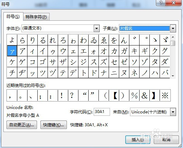This screenshot has height=148, width=183.
Task: Pick the katakana ト symbol
Action: pyautogui.click(x=83, y=73)
